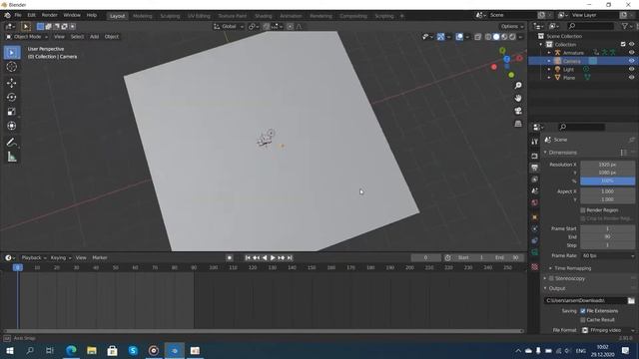Open Object properties tab icon
This screenshot has height=359, width=639.
pos(535,217)
